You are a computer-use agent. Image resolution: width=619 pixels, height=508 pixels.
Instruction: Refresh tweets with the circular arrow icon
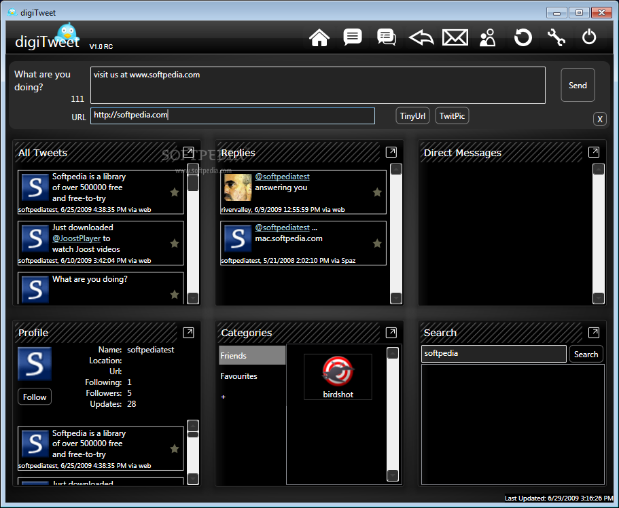coord(523,38)
